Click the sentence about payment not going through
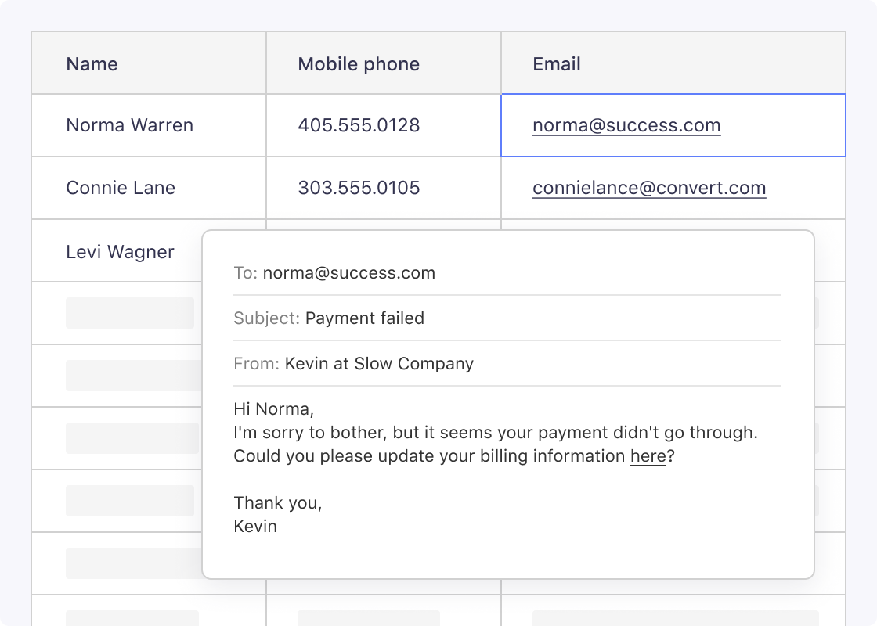Image resolution: width=877 pixels, height=626 pixels. pyautogui.click(x=496, y=433)
